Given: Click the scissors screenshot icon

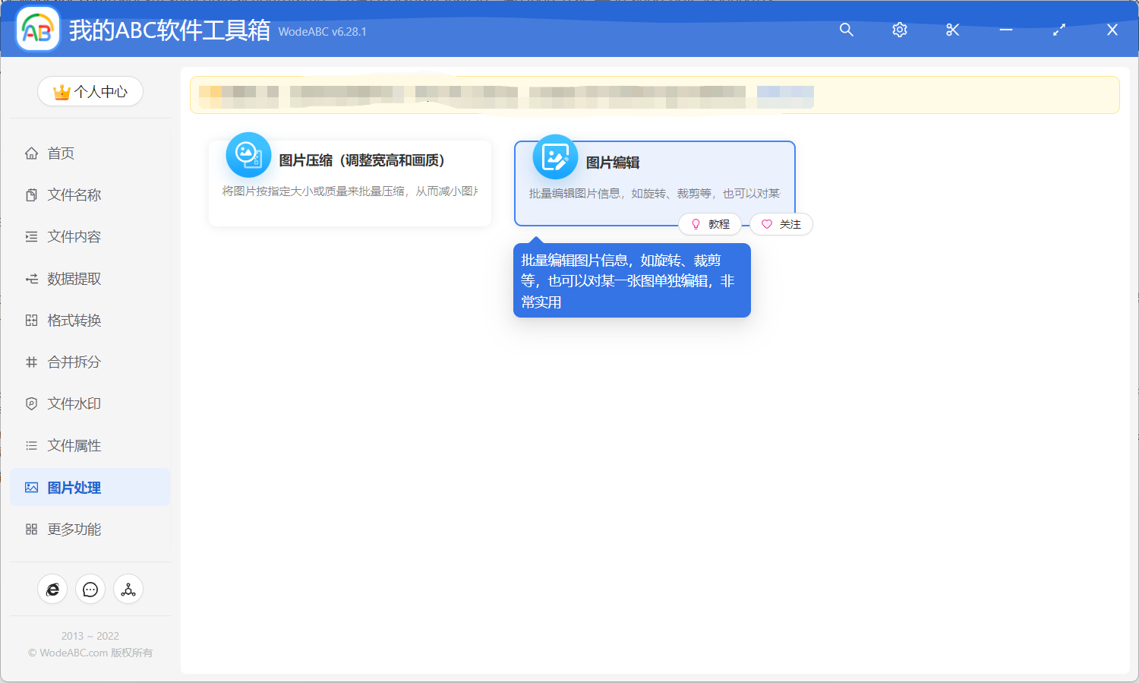Looking at the screenshot, I should coord(952,30).
